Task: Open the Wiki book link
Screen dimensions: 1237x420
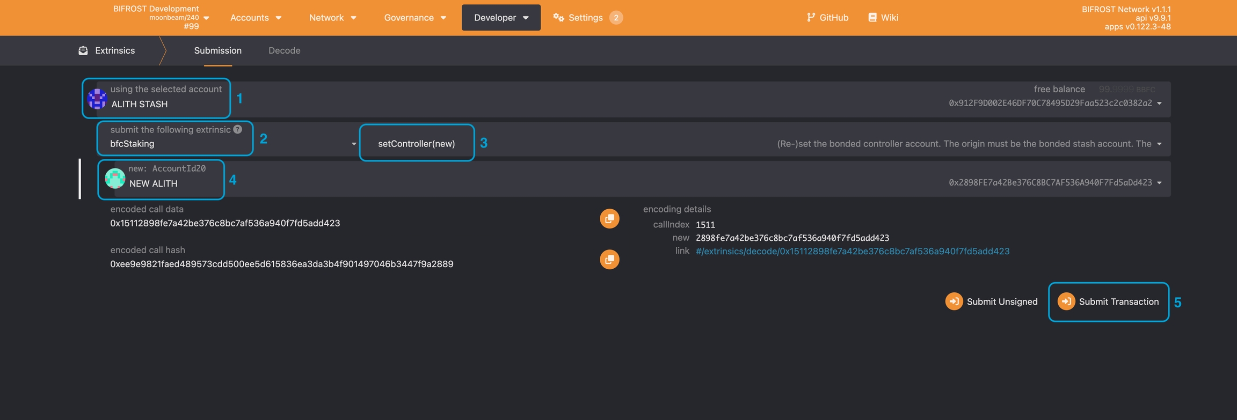Action: coord(883,18)
